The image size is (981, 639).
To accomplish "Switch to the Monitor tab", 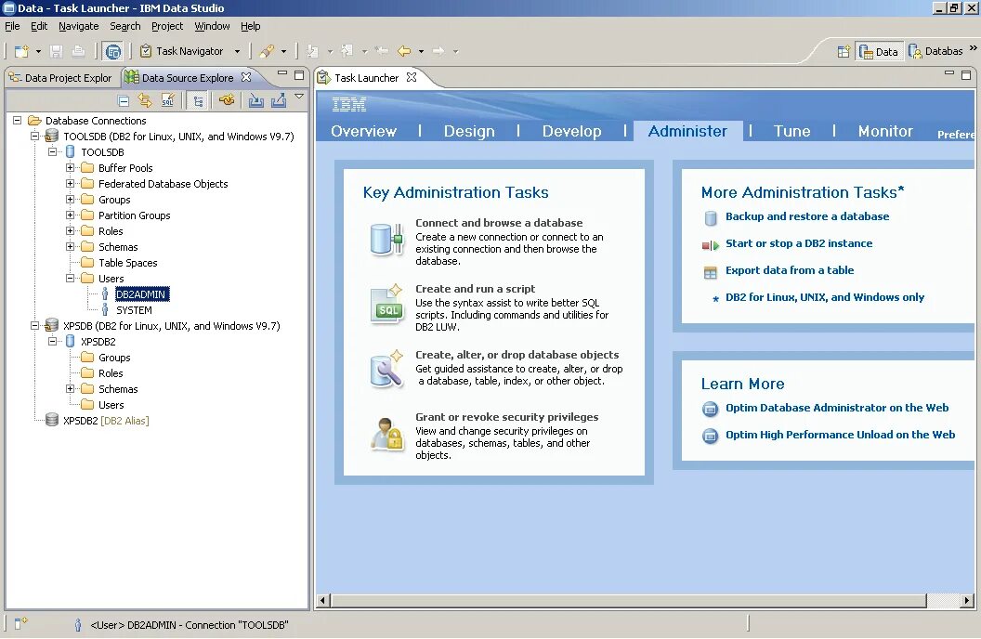I will tap(885, 131).
